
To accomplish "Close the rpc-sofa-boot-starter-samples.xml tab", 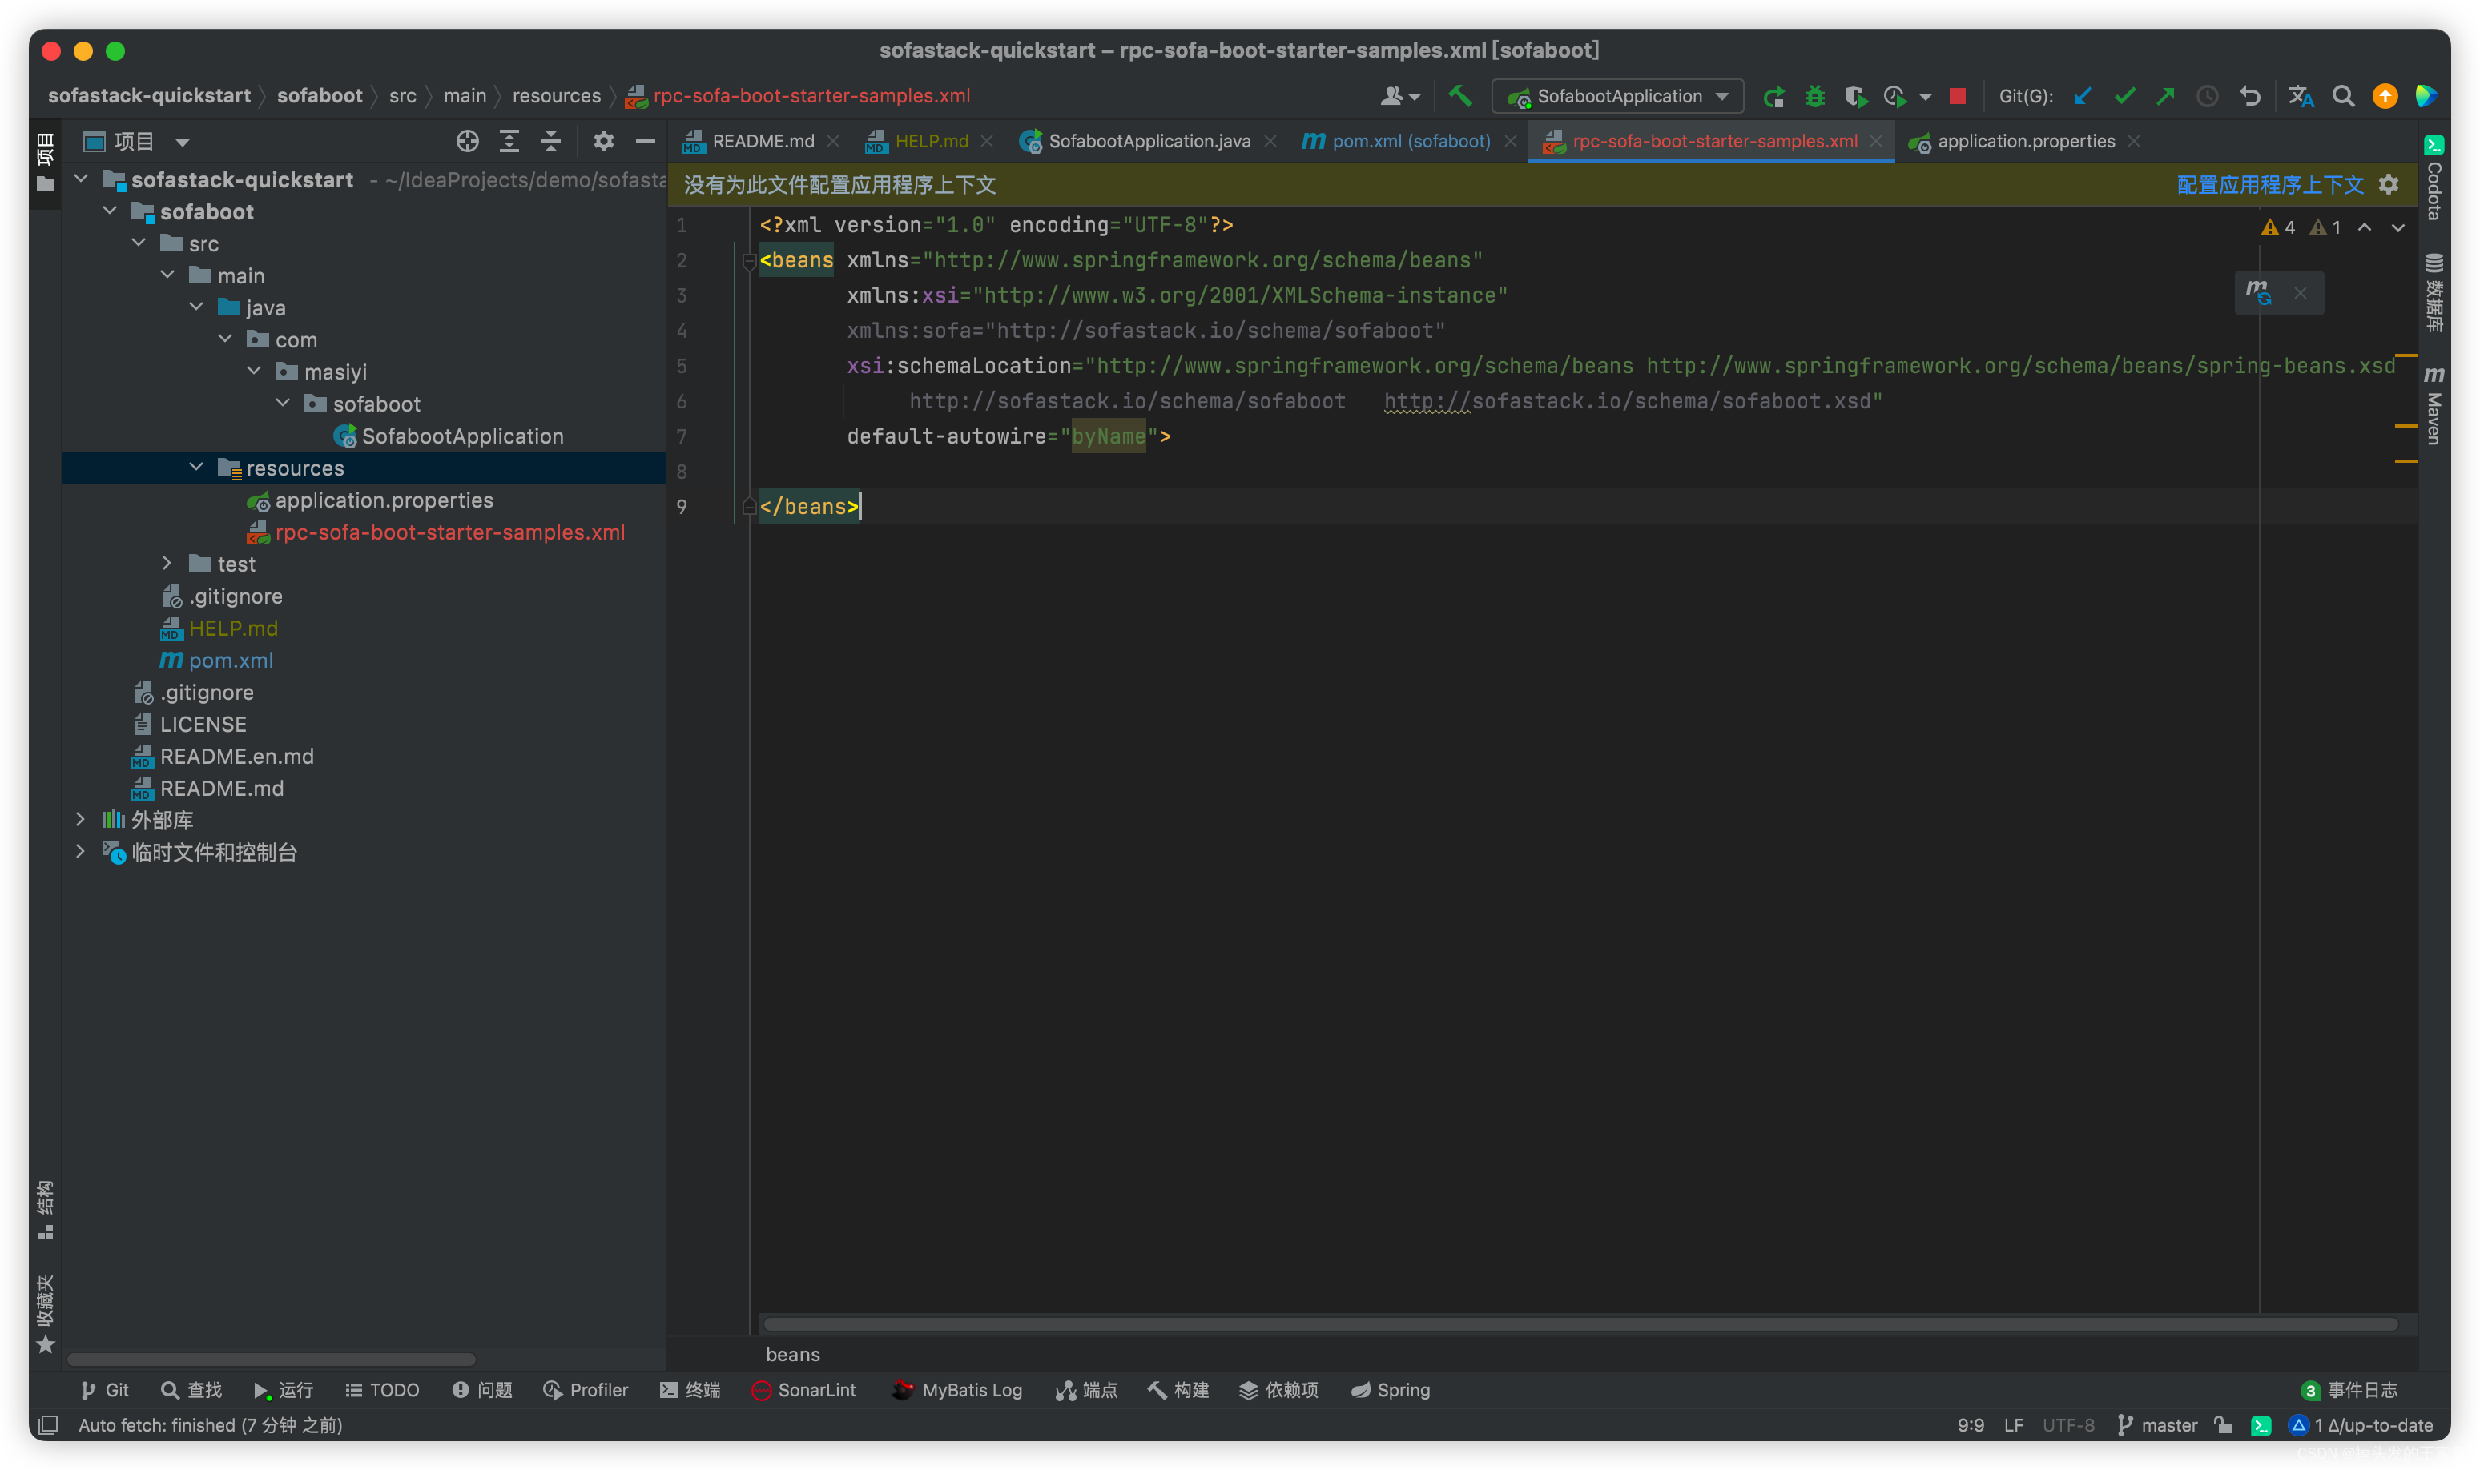I will click(1875, 142).
